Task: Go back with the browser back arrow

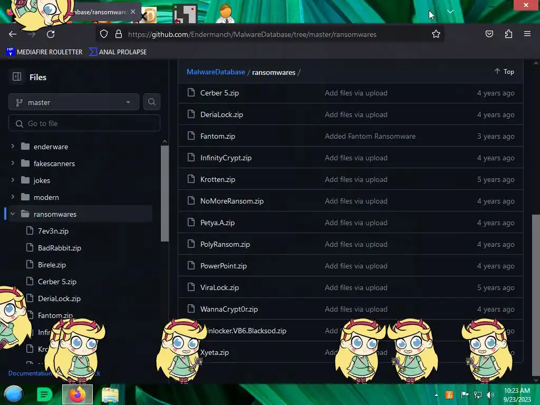Action: click(13, 34)
